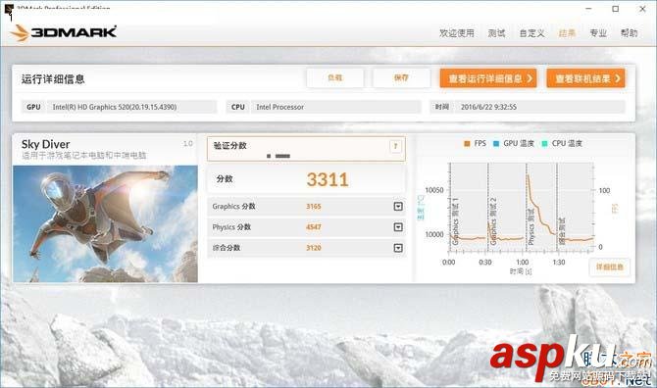
Task: Open 查看联机结果 orange button
Action: 585,78
